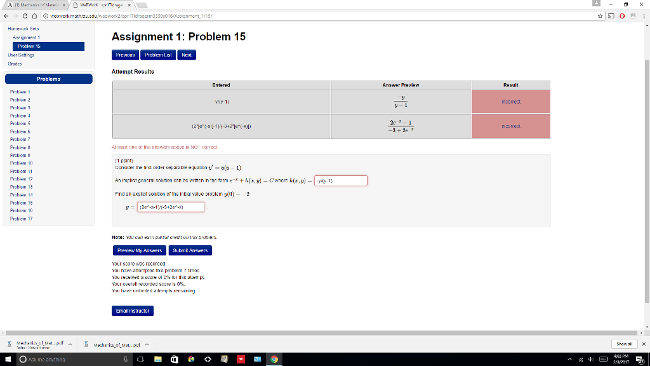Click the Email instructor button

pos(132,310)
